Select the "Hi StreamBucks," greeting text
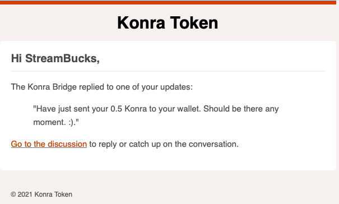Viewport: 339px width, 204px height. 55,58
